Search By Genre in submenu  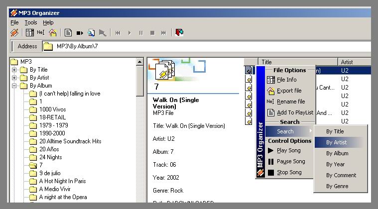(341, 187)
